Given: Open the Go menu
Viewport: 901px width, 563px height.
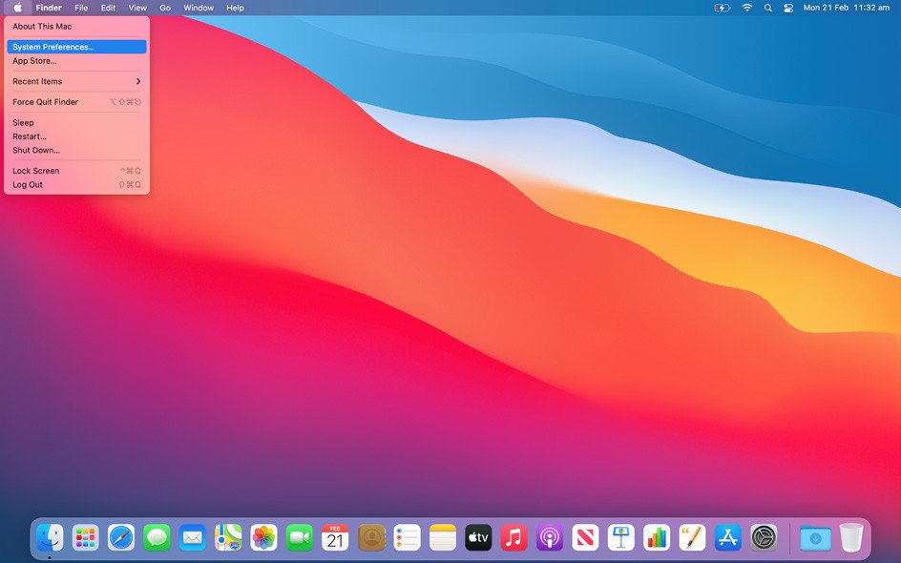Looking at the screenshot, I should [x=165, y=8].
